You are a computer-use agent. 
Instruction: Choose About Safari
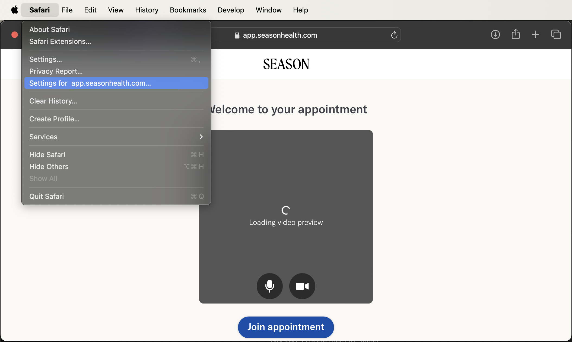pyautogui.click(x=116, y=29)
